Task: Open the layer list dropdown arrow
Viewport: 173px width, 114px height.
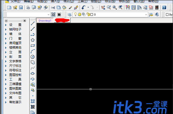Action: [146, 14]
